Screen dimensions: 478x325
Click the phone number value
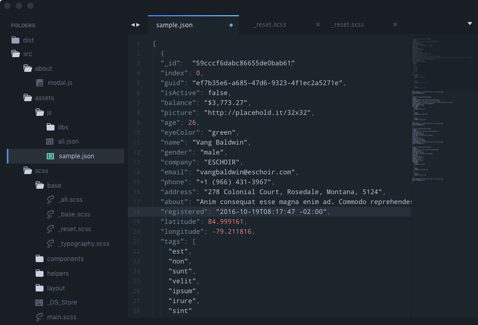(x=234, y=182)
